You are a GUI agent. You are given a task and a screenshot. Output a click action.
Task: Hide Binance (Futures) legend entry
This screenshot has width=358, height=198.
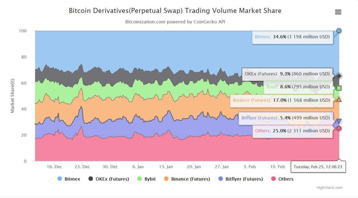pos(186,179)
